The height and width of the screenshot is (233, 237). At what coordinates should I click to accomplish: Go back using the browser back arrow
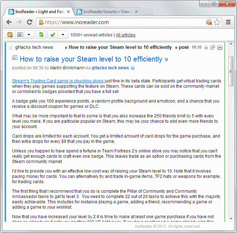pos(9,22)
